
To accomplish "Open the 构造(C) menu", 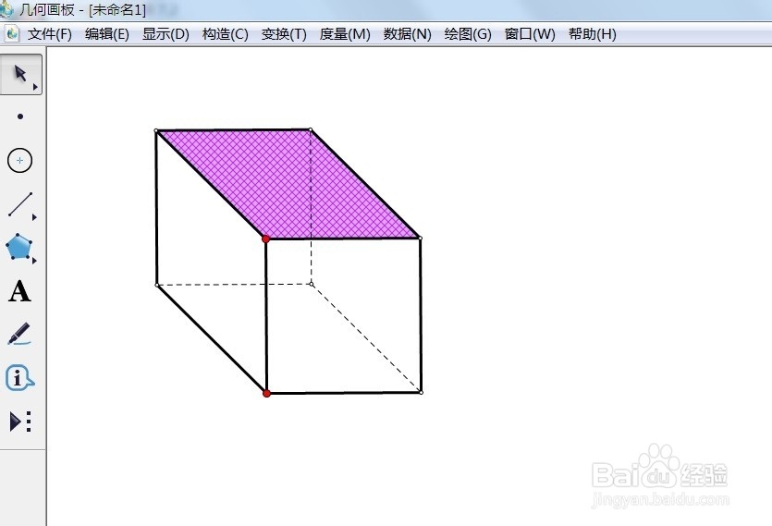I will point(225,34).
